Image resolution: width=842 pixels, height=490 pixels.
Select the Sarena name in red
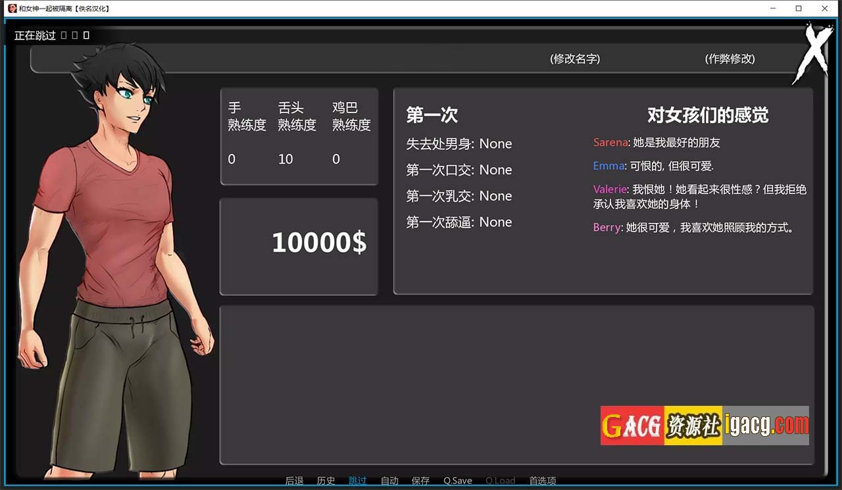tap(610, 143)
